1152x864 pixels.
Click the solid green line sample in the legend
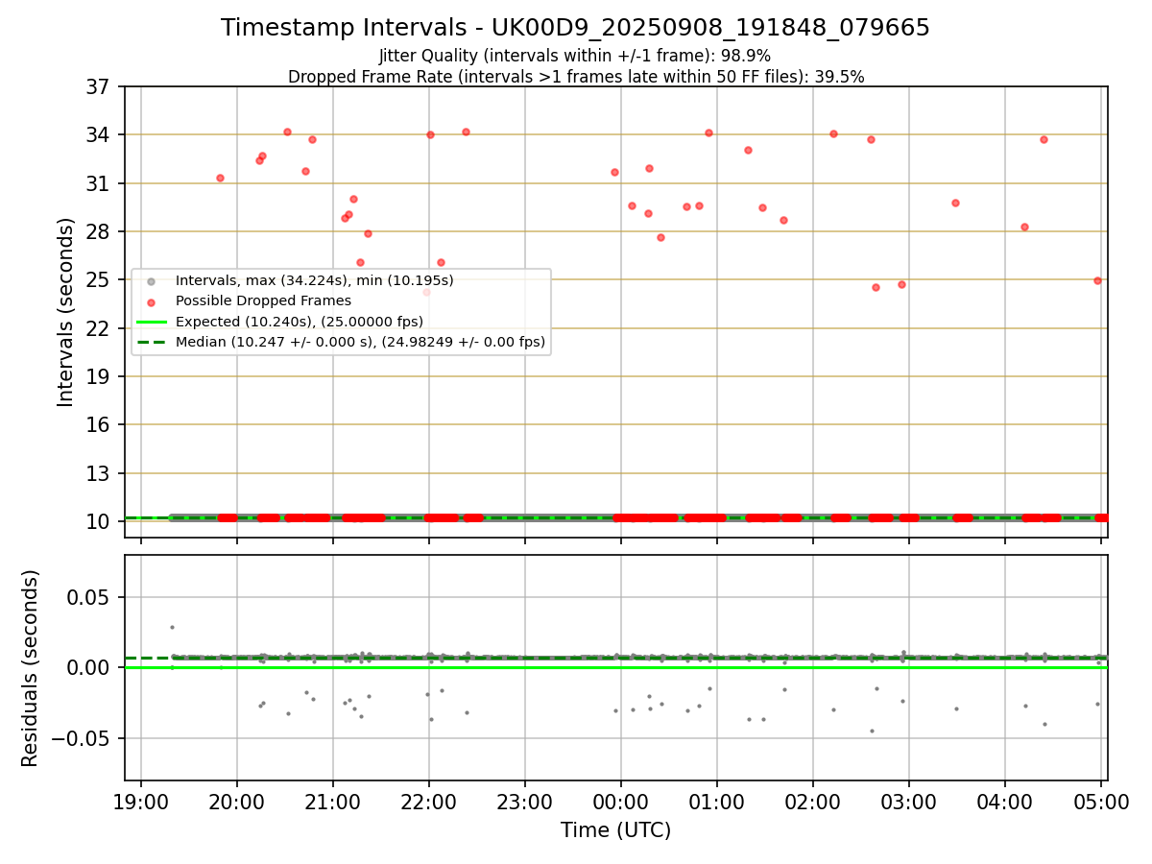(150, 322)
